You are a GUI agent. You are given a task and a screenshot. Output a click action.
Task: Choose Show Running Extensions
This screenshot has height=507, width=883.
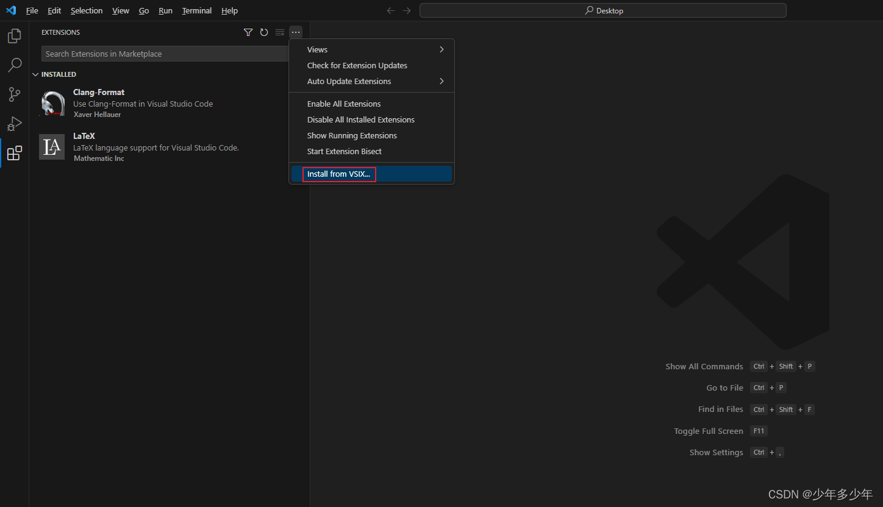pyautogui.click(x=371, y=135)
